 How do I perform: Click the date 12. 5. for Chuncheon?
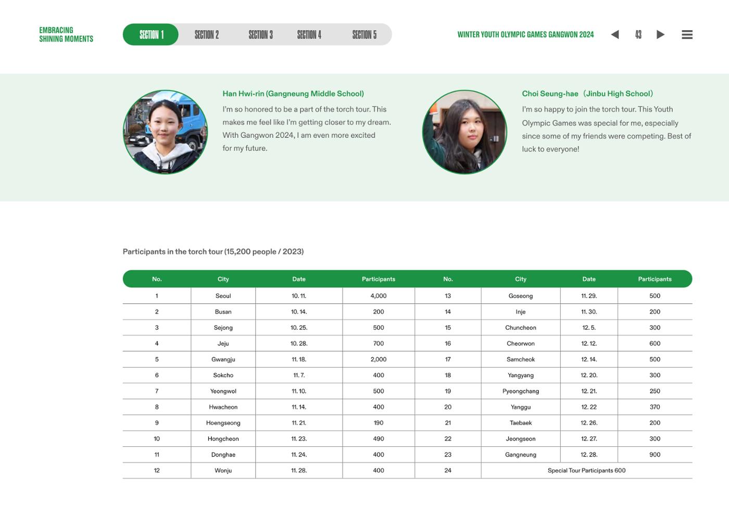pyautogui.click(x=589, y=327)
